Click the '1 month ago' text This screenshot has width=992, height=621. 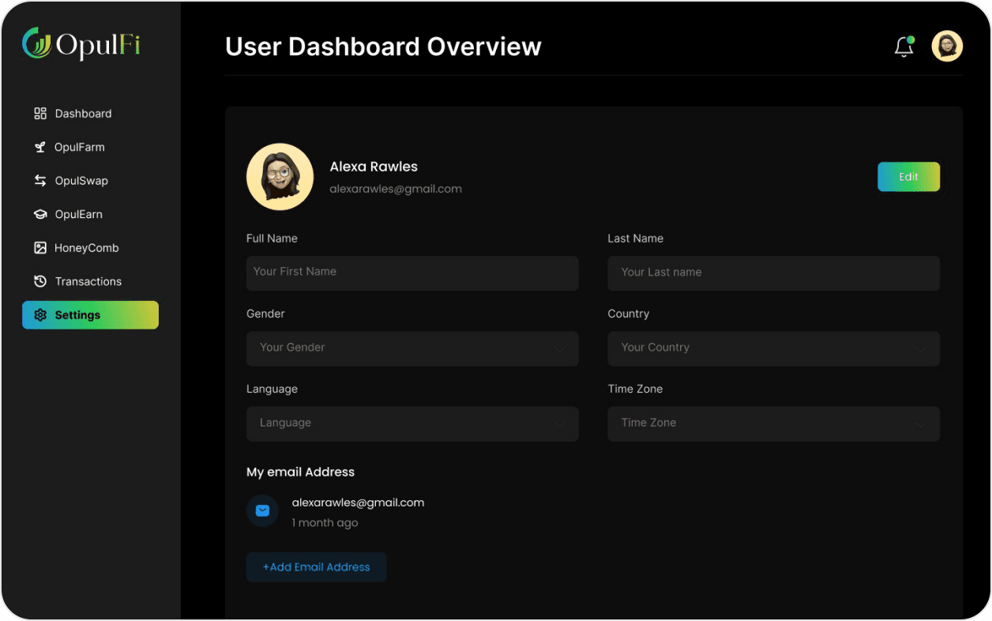pyautogui.click(x=325, y=523)
